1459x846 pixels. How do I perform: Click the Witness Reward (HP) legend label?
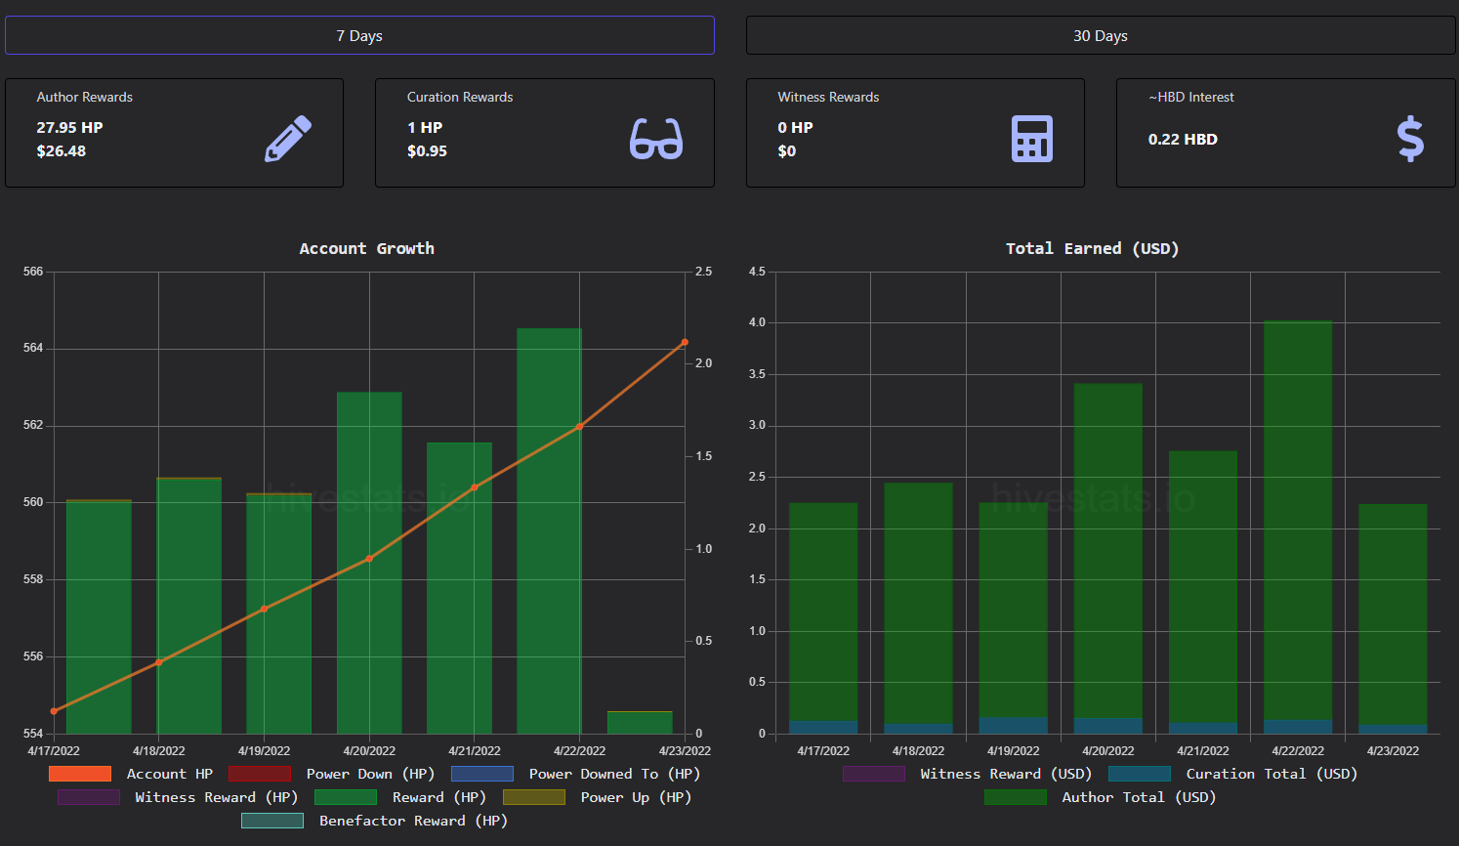coord(217,797)
